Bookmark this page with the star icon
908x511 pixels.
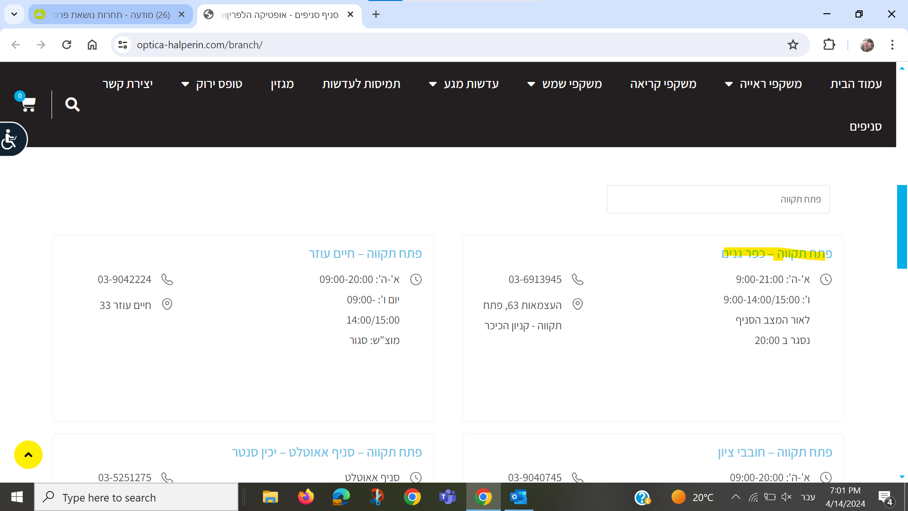tap(793, 44)
